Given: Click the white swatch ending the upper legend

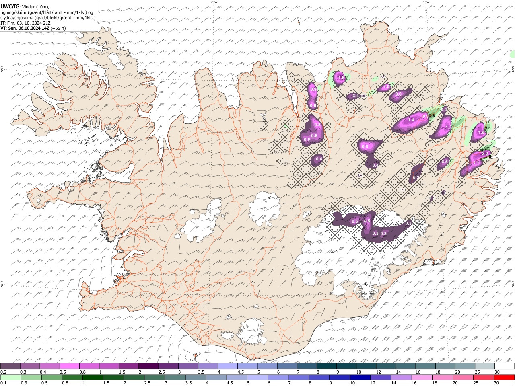Looking at the screenshot, I should pyautogui.click(x=505, y=366).
